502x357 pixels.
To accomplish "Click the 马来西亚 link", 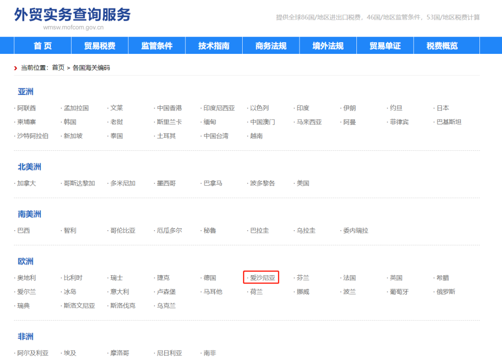I will (x=309, y=122).
